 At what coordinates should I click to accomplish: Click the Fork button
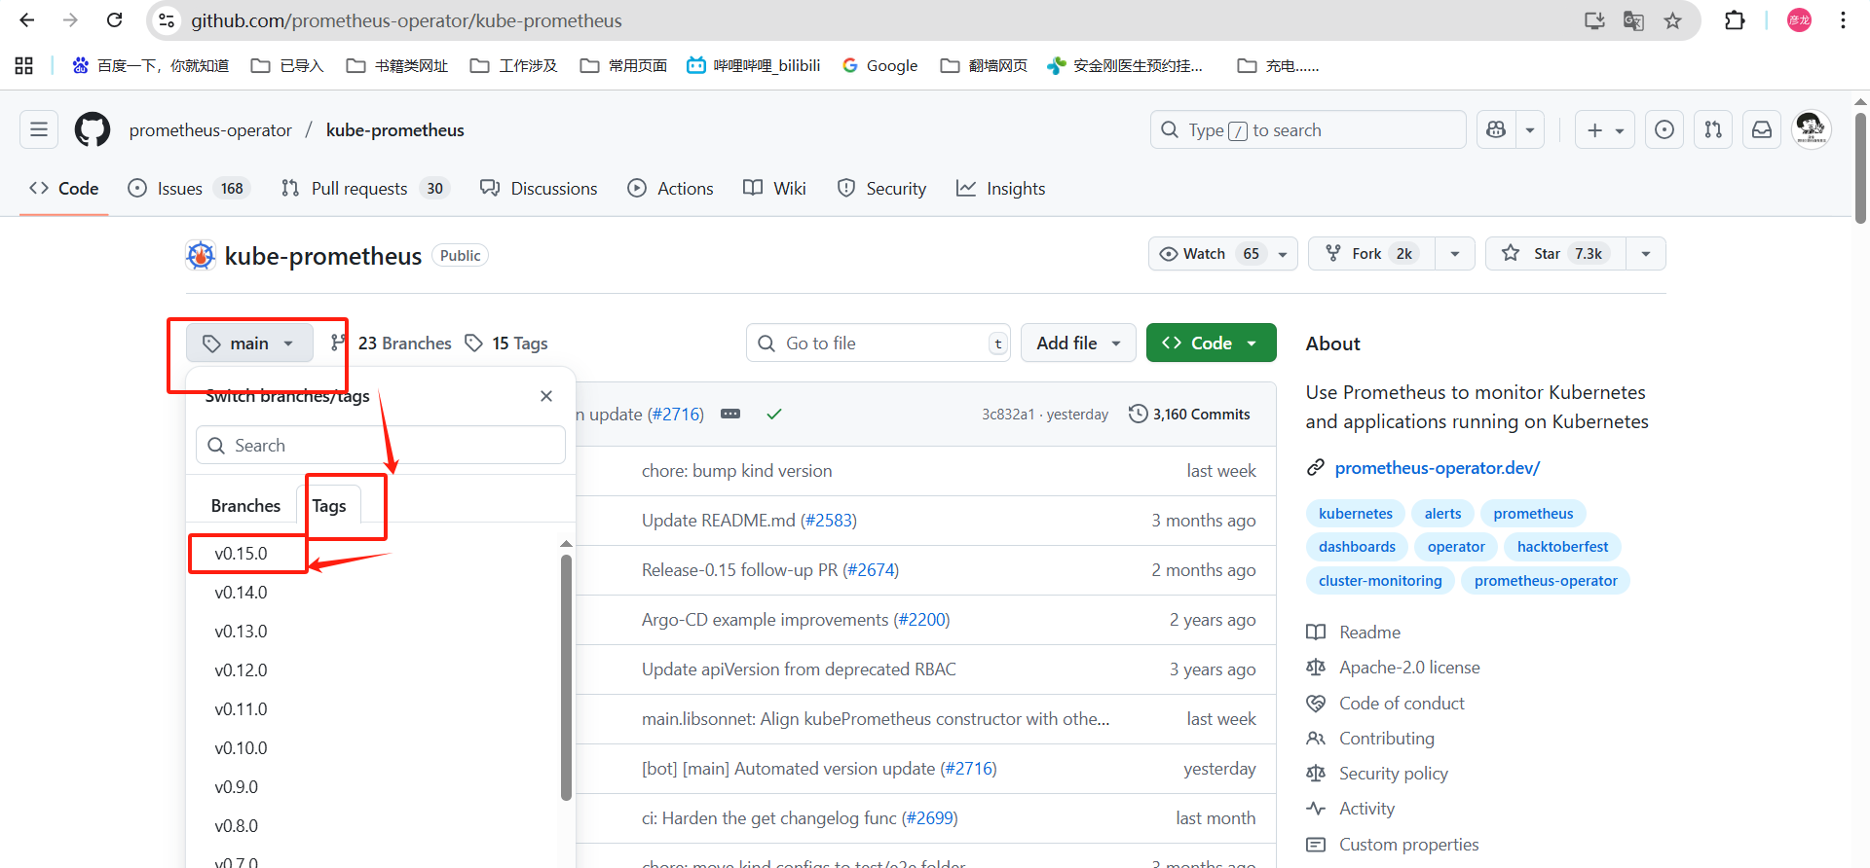(1372, 254)
